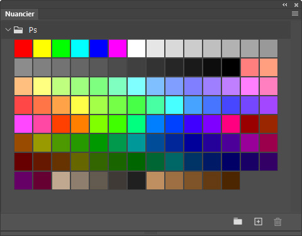The image size is (302, 236).
Task: Close the Nuancier panel with the X icon
Action: (296, 5)
